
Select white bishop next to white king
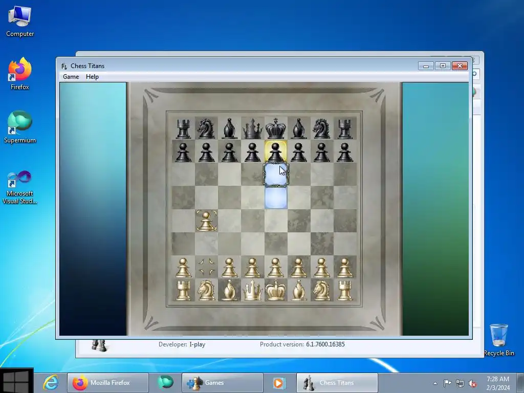(x=298, y=290)
